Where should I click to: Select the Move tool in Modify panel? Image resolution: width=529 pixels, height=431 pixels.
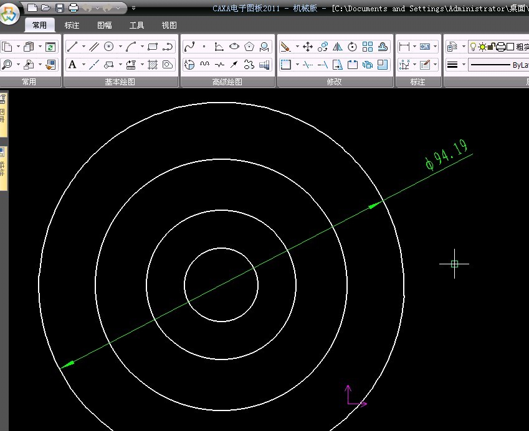[x=307, y=47]
